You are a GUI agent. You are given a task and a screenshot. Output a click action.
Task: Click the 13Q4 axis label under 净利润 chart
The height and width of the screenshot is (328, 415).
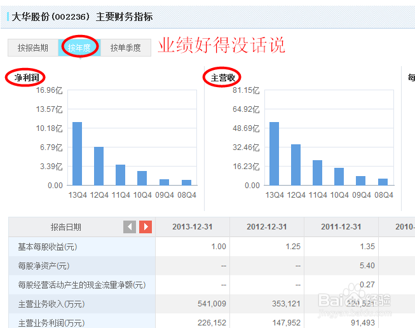pyautogui.click(x=78, y=195)
